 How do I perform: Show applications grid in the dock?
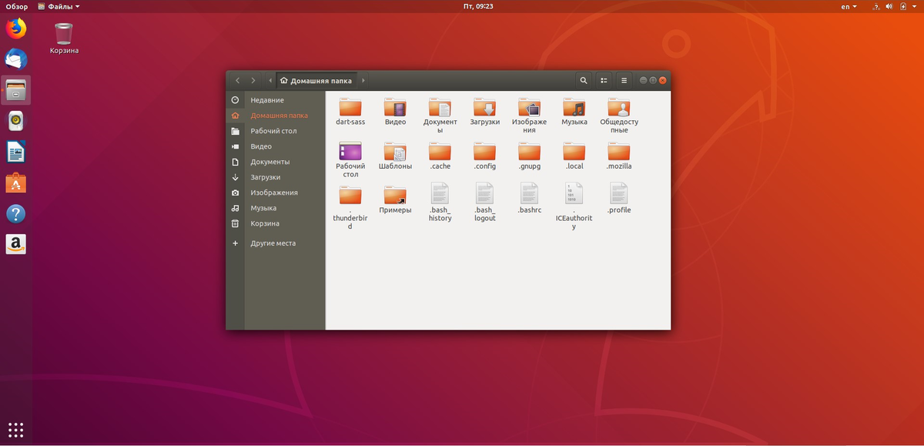[16, 429]
